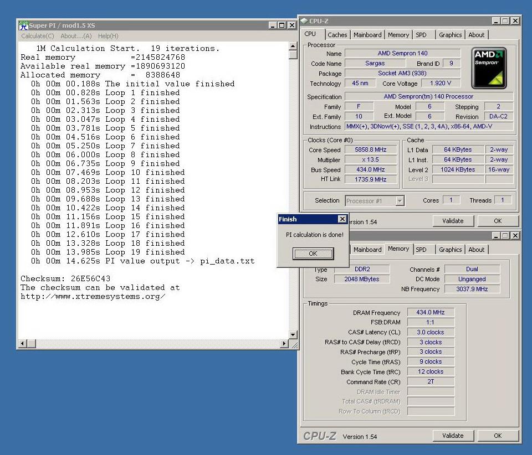Click the DC Mode value 'Unganged'
The height and width of the screenshot is (455, 532).
pos(472,279)
